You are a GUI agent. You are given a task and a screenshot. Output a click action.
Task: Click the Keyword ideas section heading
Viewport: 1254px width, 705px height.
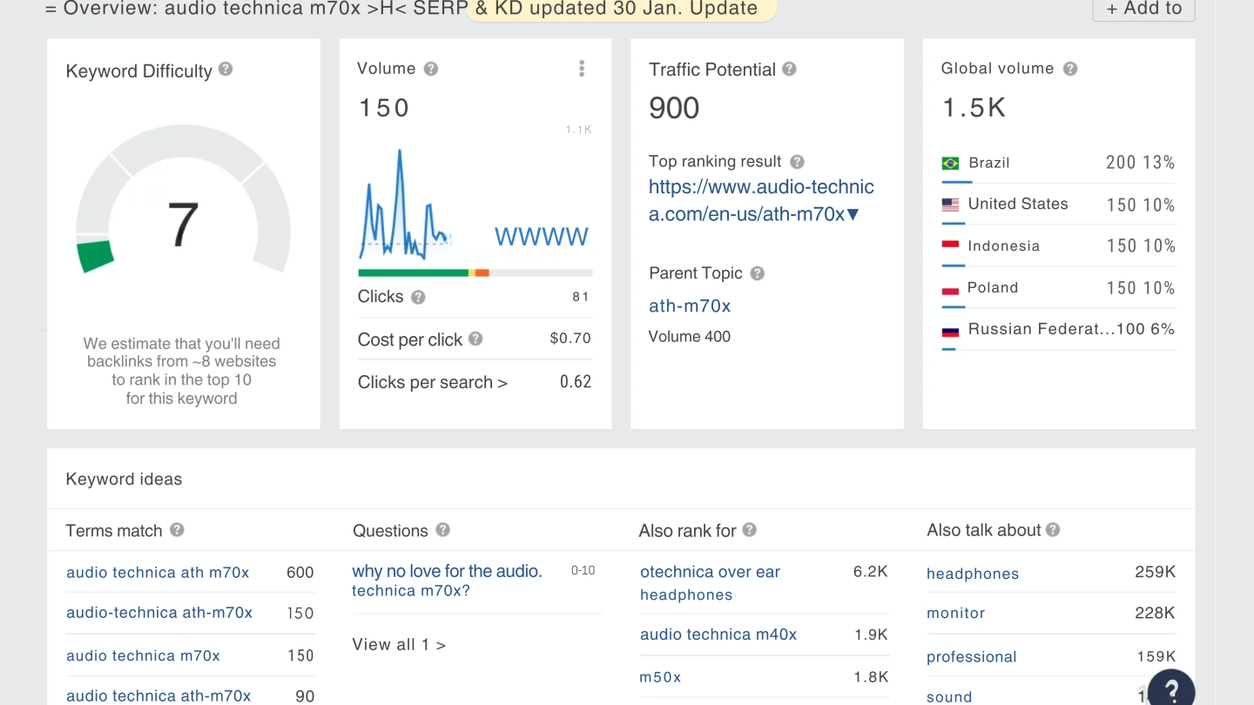tap(124, 479)
